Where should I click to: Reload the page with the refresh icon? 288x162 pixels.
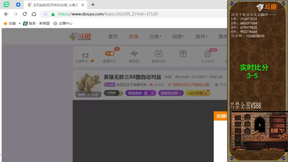(25, 14)
